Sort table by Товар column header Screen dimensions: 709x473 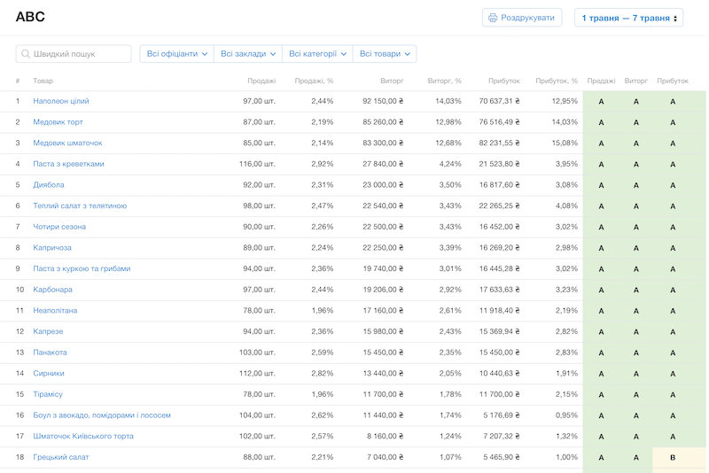click(43, 81)
